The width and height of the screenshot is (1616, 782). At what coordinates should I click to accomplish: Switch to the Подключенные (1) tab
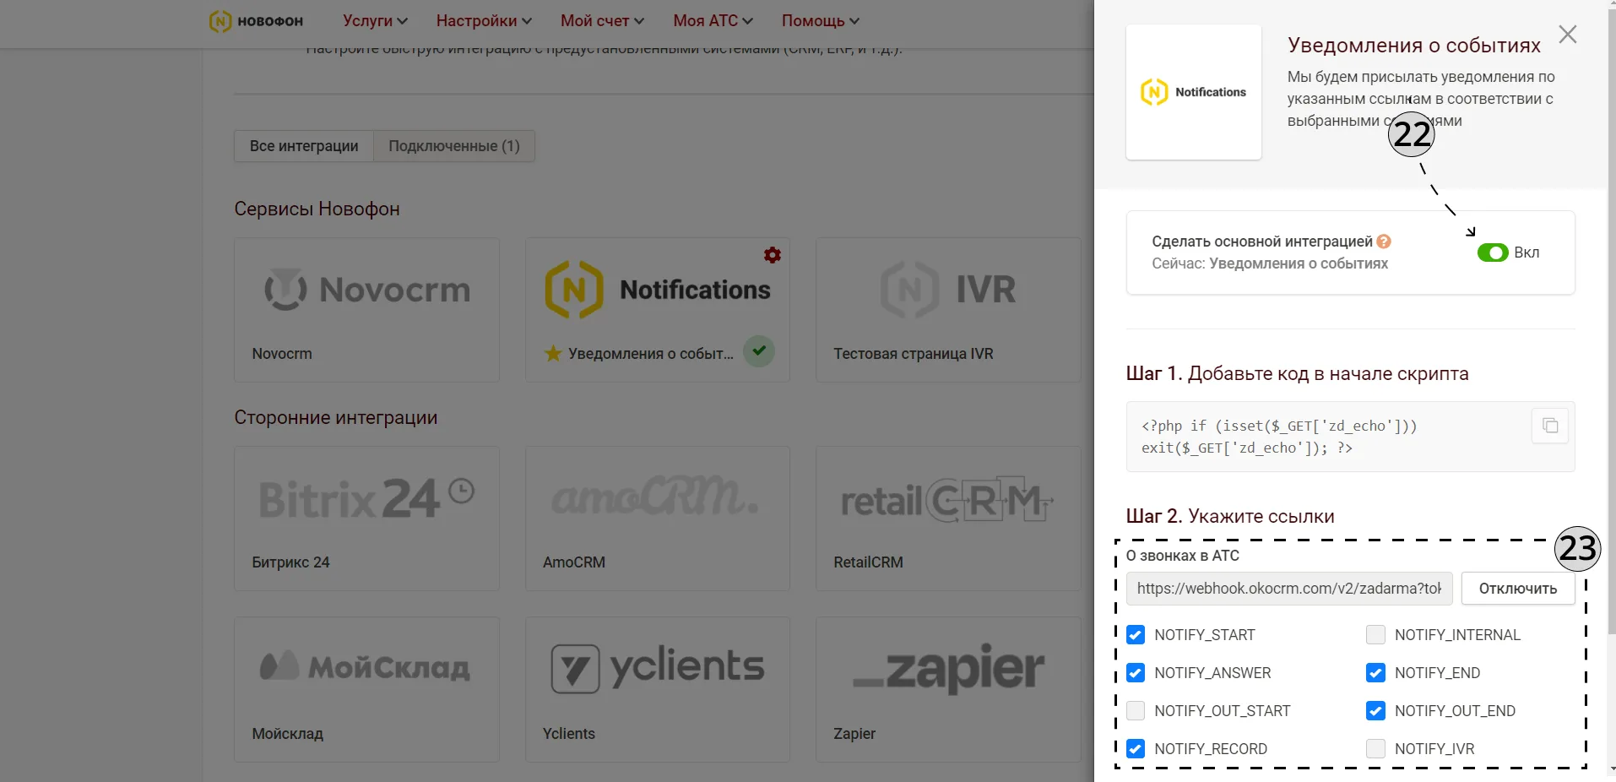[454, 146]
